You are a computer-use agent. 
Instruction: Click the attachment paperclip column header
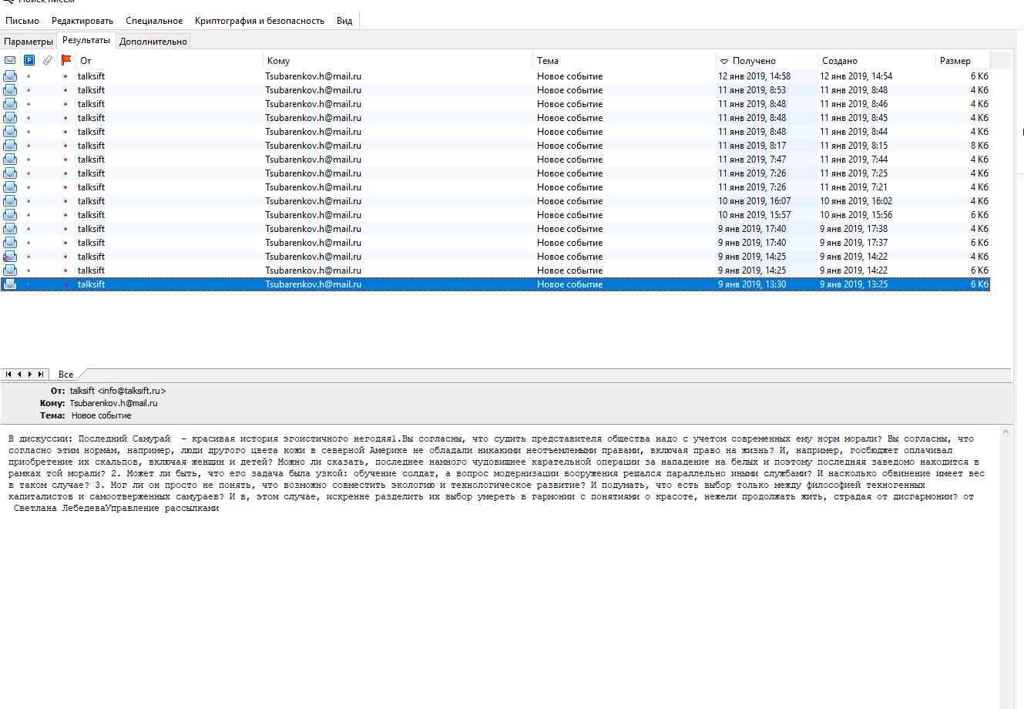tap(47, 60)
